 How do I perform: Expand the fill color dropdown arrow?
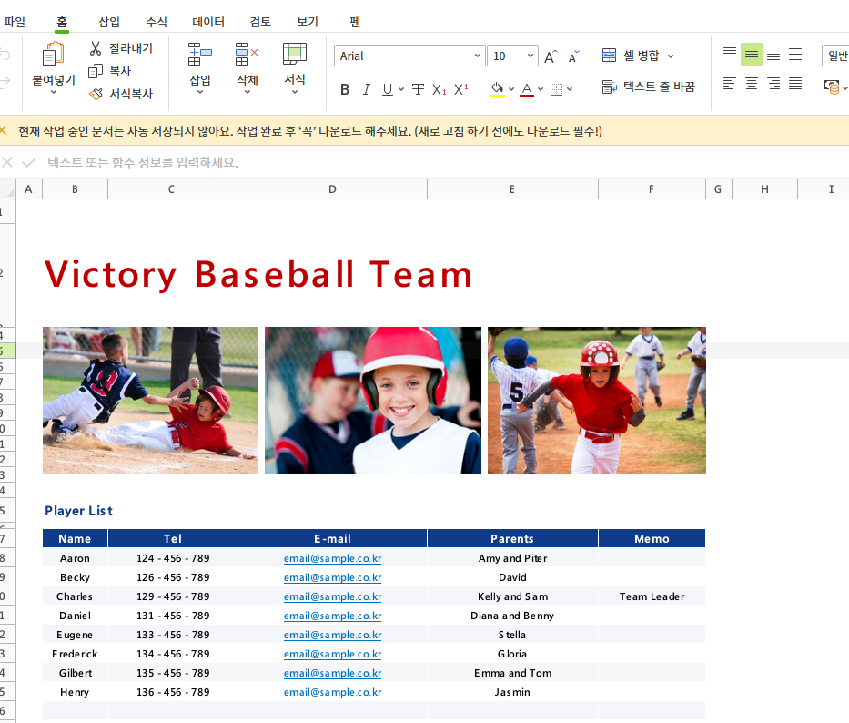[x=511, y=89]
